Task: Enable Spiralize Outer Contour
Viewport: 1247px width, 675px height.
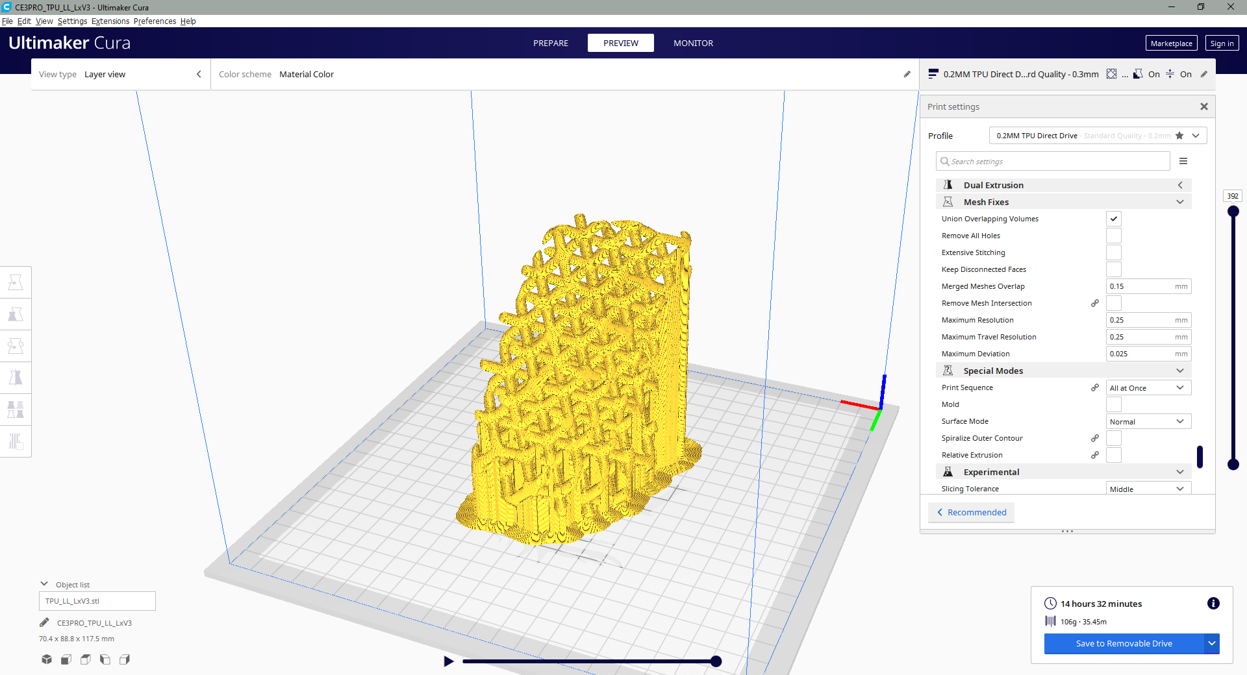Action: point(1113,438)
